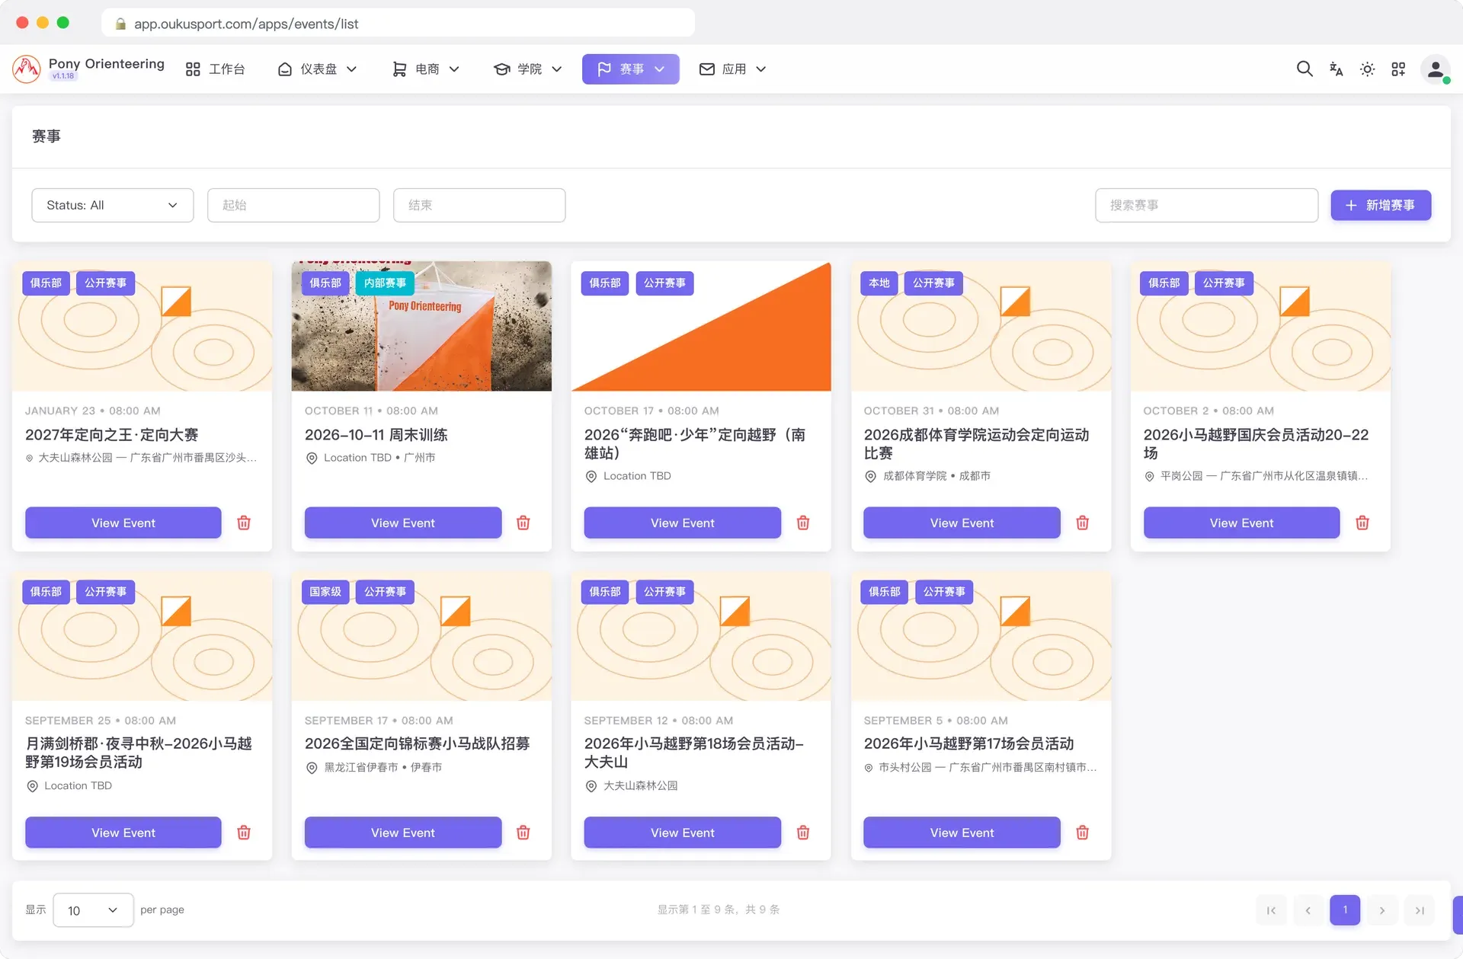View Event for 月满剑桥郡 第19场会员活动
Image resolution: width=1463 pixels, height=959 pixels.
click(123, 833)
